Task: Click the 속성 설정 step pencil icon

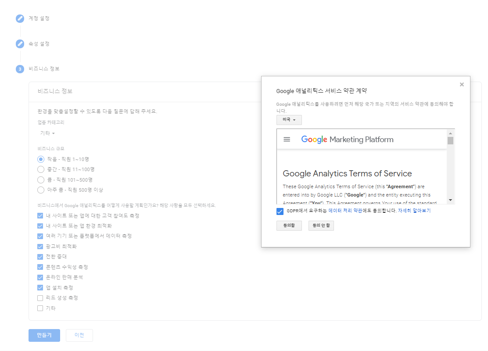Action: 20,44
